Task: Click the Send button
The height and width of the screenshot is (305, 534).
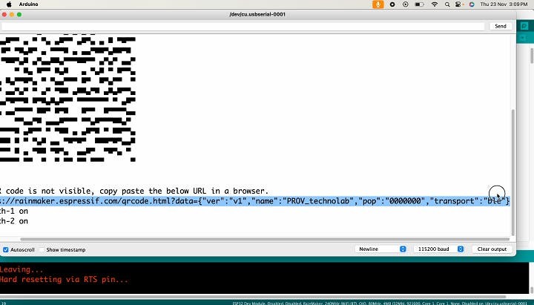Action: pos(501,26)
